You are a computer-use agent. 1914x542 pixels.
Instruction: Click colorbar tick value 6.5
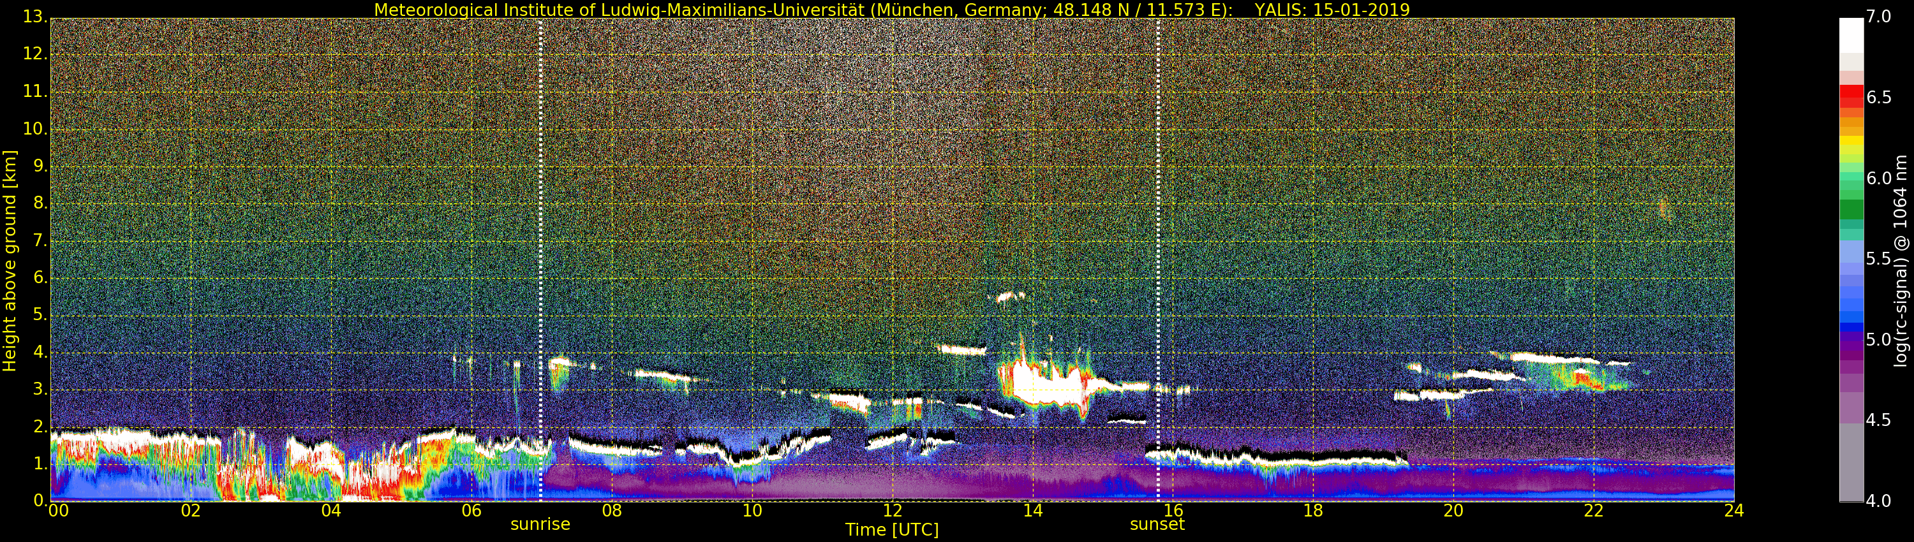tap(1878, 98)
